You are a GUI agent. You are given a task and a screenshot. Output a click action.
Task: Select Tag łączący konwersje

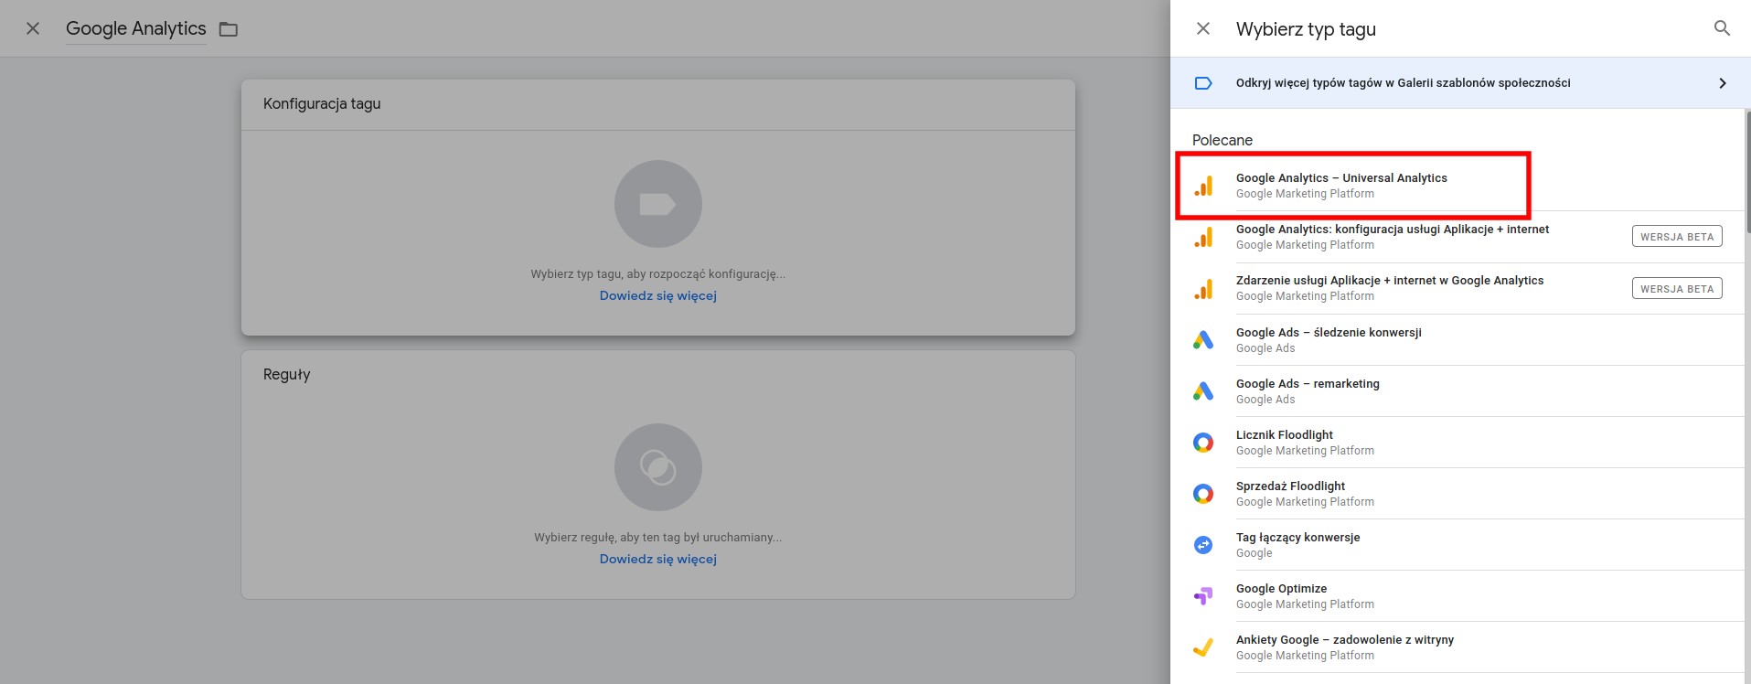1459,545
